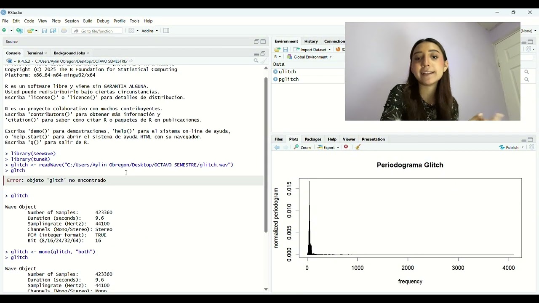Open the Build menu

click(88, 21)
